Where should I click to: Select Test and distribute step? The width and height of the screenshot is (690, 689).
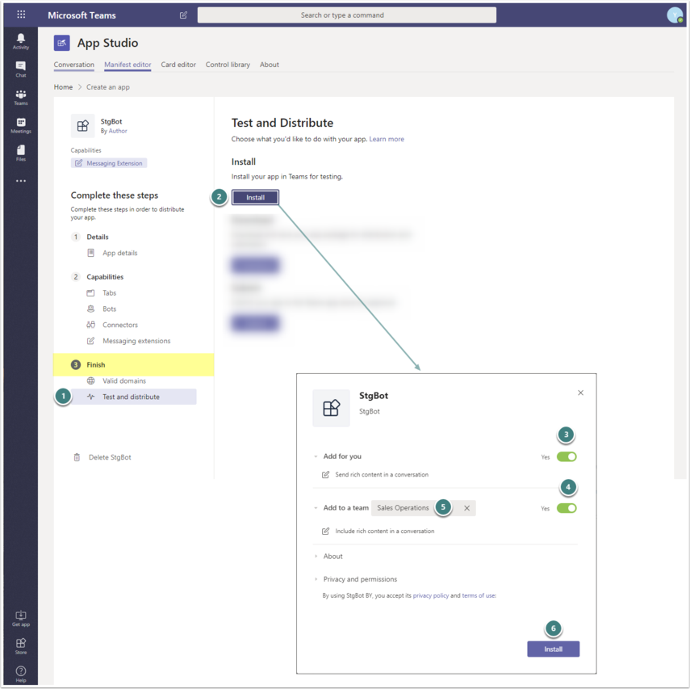[134, 397]
